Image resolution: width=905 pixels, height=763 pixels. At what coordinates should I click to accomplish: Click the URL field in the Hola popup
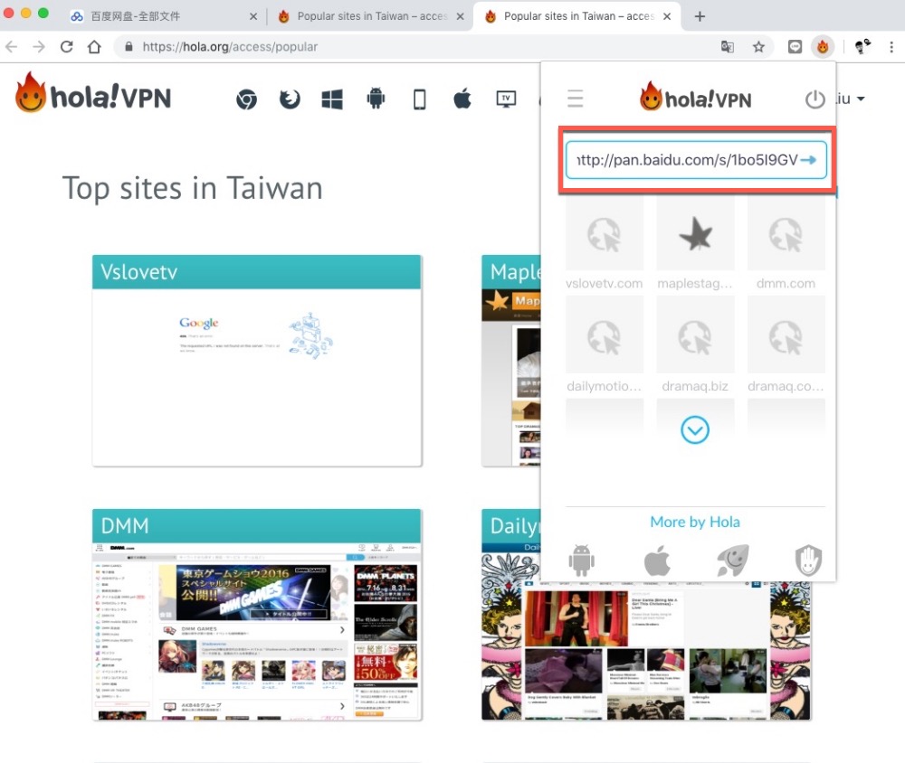pos(696,160)
